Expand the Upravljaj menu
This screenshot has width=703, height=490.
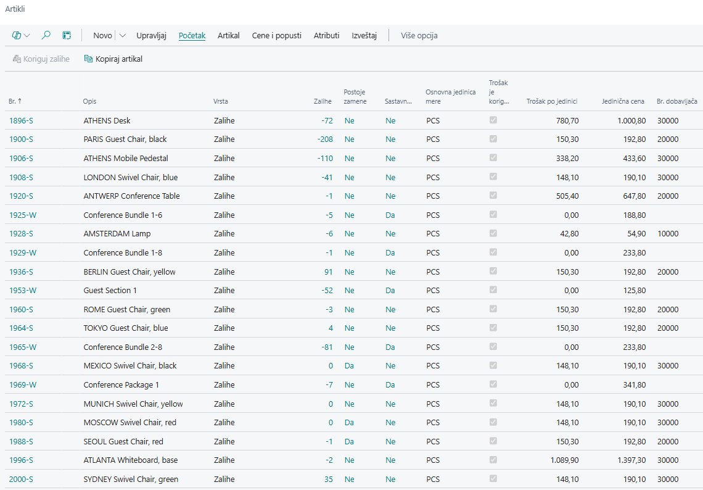(151, 36)
